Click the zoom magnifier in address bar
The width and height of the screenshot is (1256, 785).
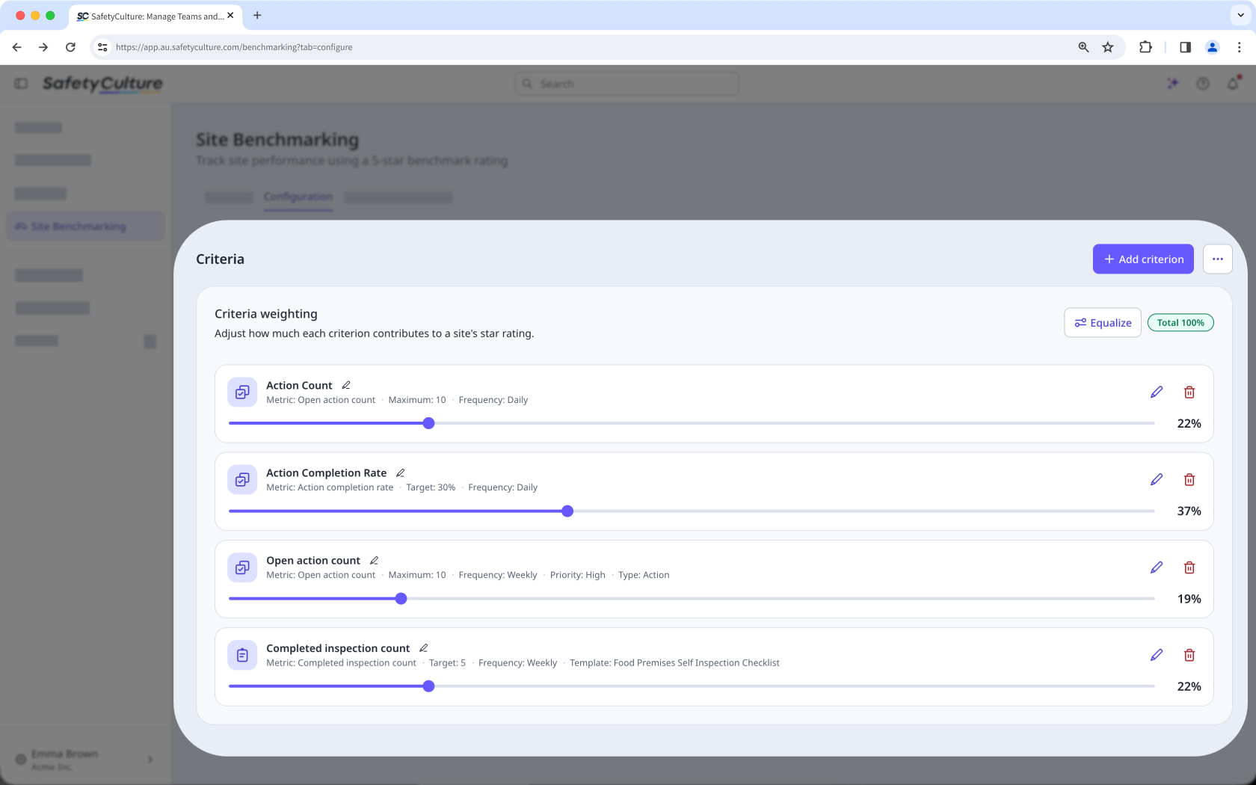click(1083, 47)
